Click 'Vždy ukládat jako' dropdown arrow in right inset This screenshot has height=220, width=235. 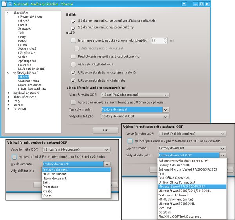[x=223, y=155]
